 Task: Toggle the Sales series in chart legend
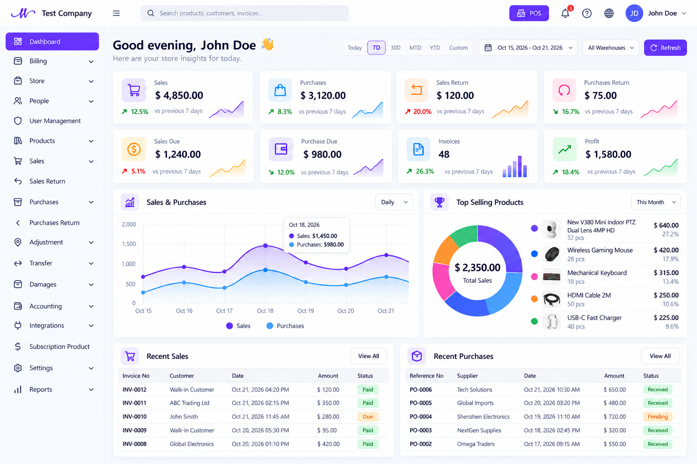click(238, 326)
